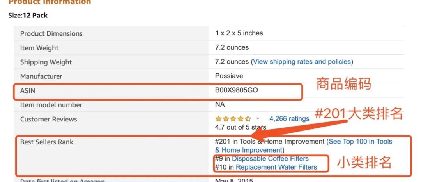Open View shipping rates and policies link
Image resolution: width=421 pixels, height=182 pixels.
coord(302,62)
